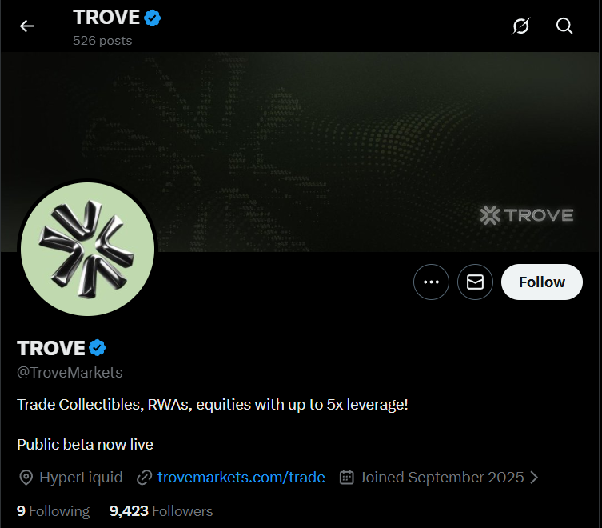Click the chain link icon before website URL

145,478
